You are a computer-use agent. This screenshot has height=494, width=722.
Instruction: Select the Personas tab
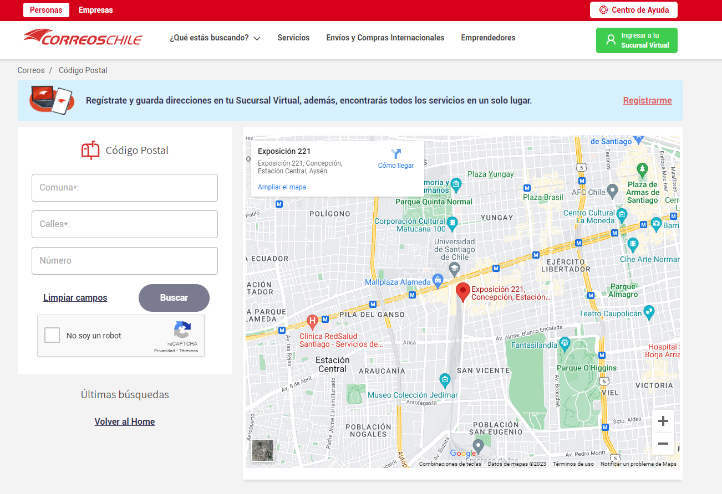(x=46, y=10)
